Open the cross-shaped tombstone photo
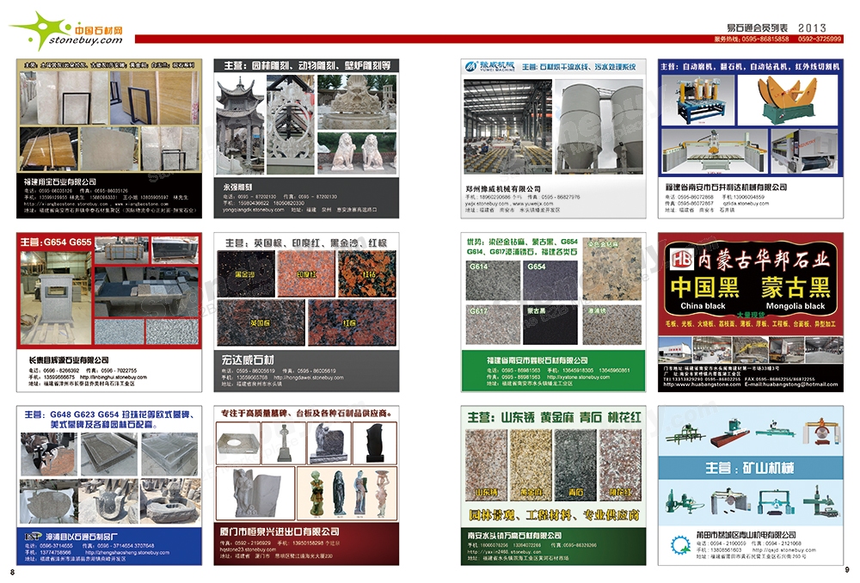Image resolution: width=860 pixels, height=583 pixels. click(x=283, y=442)
